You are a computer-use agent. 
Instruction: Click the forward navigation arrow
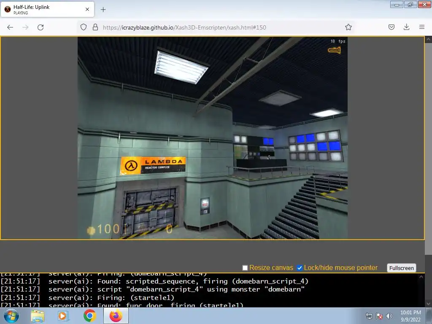[25, 27]
